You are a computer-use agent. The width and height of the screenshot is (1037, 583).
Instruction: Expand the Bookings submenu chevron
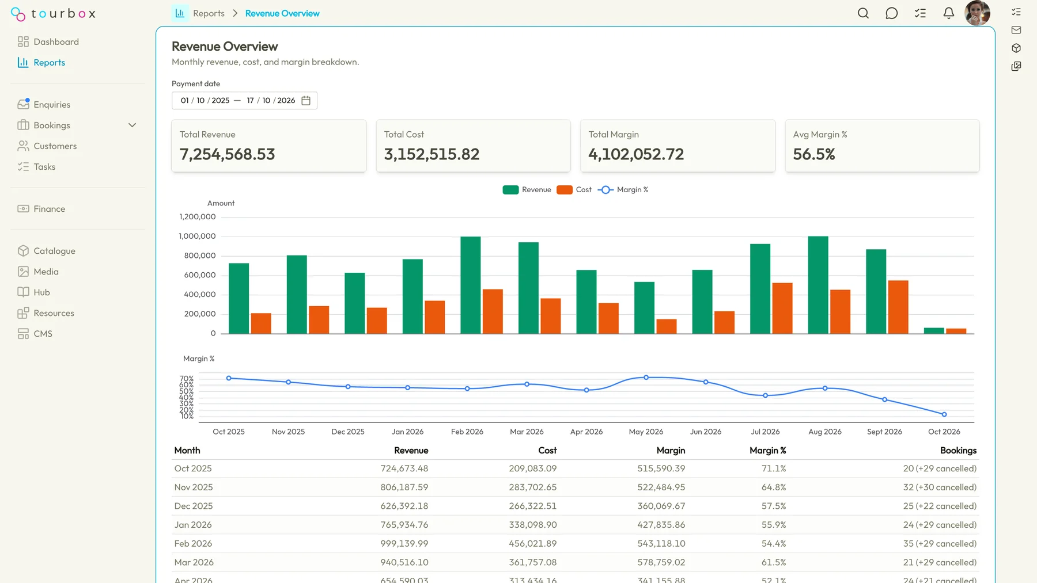(132, 125)
